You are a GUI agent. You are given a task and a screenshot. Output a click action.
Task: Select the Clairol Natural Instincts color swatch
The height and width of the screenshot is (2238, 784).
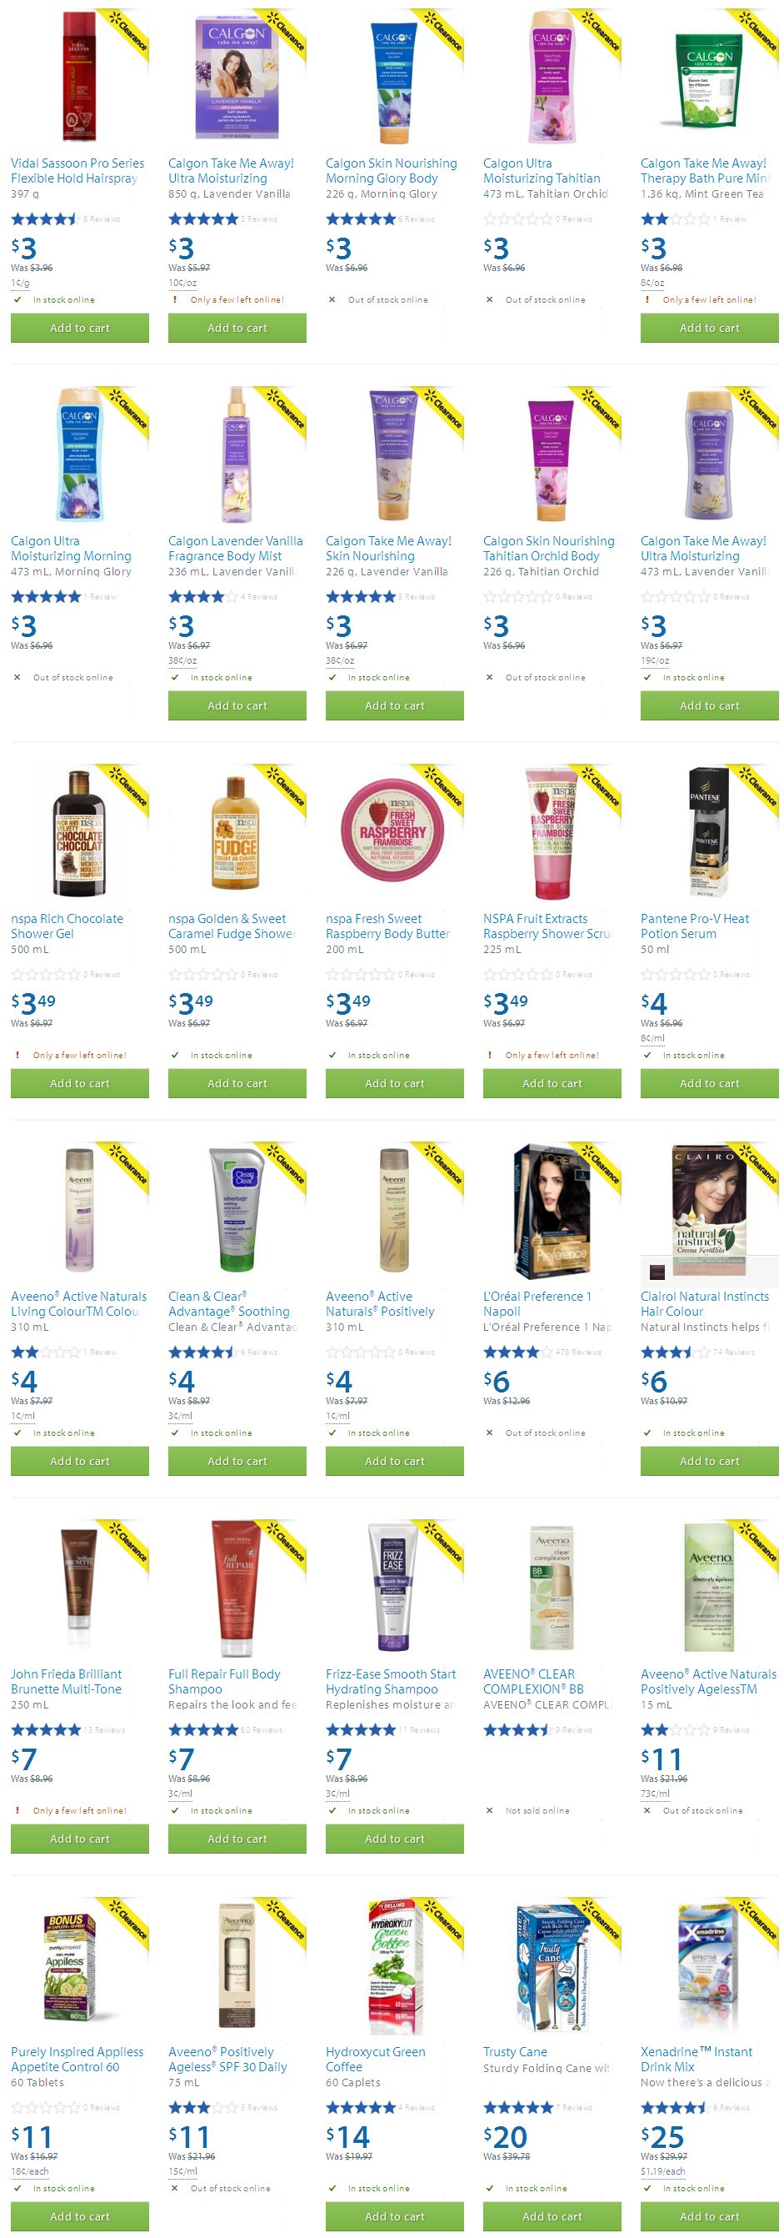657,1272
